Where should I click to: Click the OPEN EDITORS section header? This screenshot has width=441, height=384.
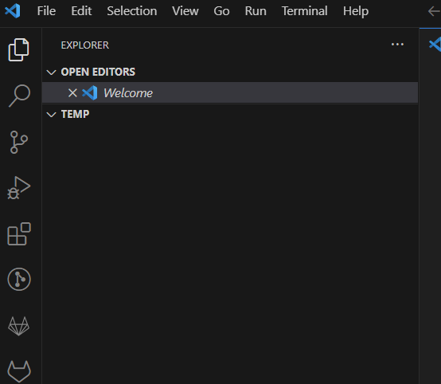[x=230, y=72]
